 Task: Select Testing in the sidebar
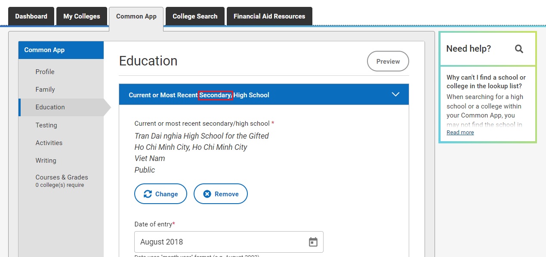click(46, 125)
